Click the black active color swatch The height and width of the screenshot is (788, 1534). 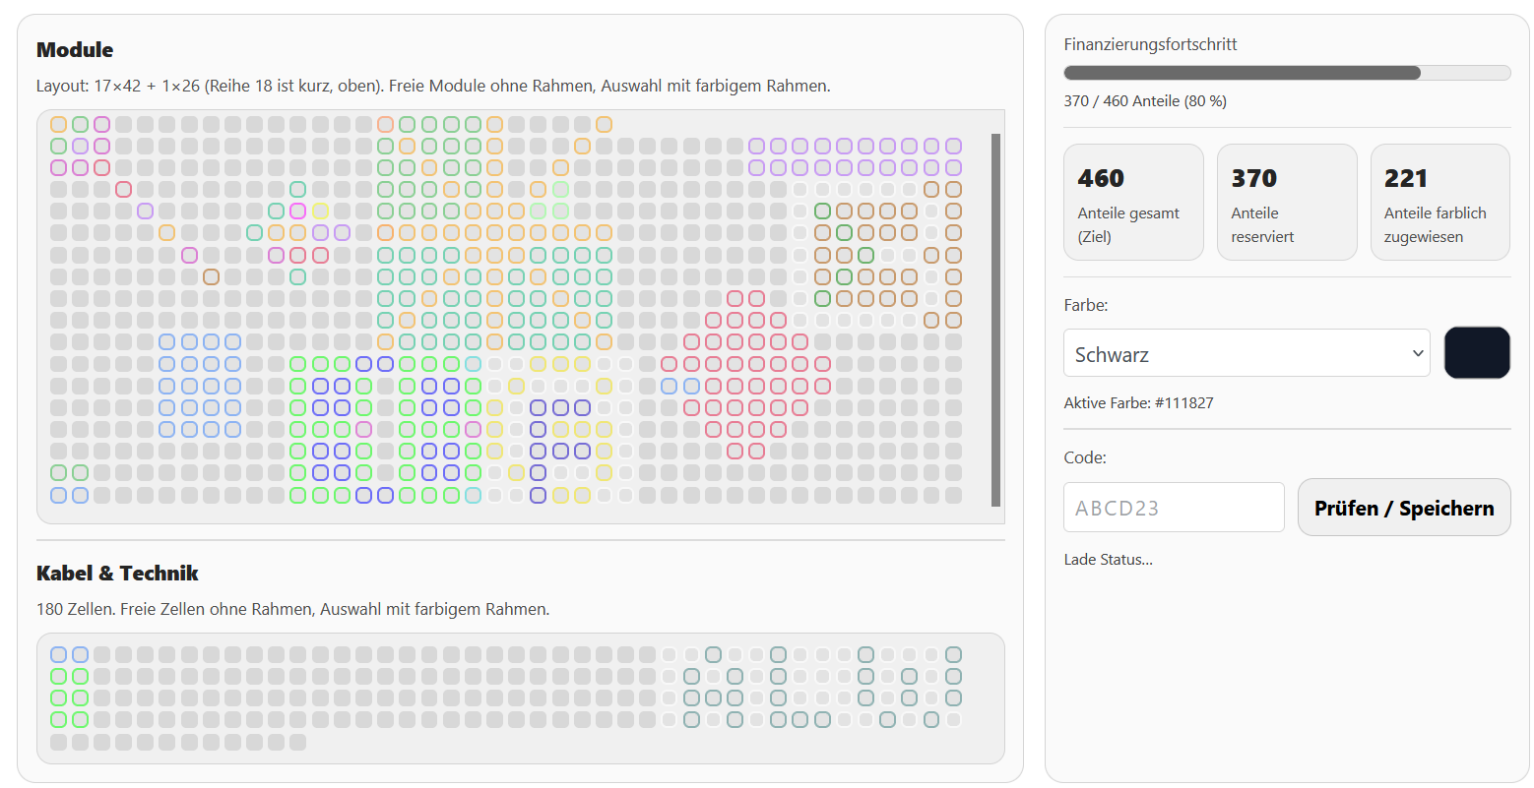point(1476,352)
